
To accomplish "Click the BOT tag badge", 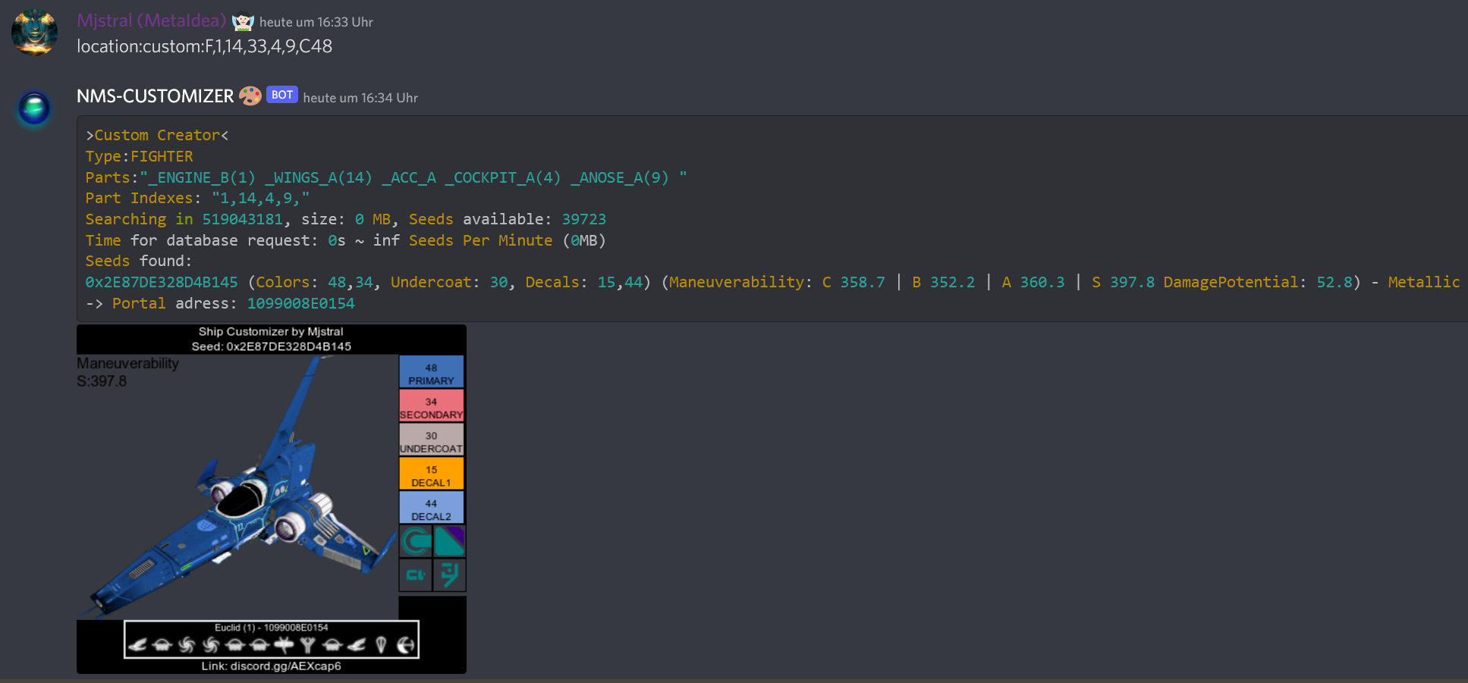I will [281, 95].
